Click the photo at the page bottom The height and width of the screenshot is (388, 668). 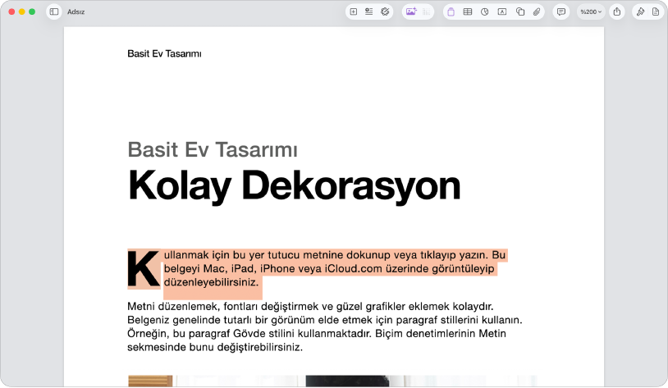332,381
